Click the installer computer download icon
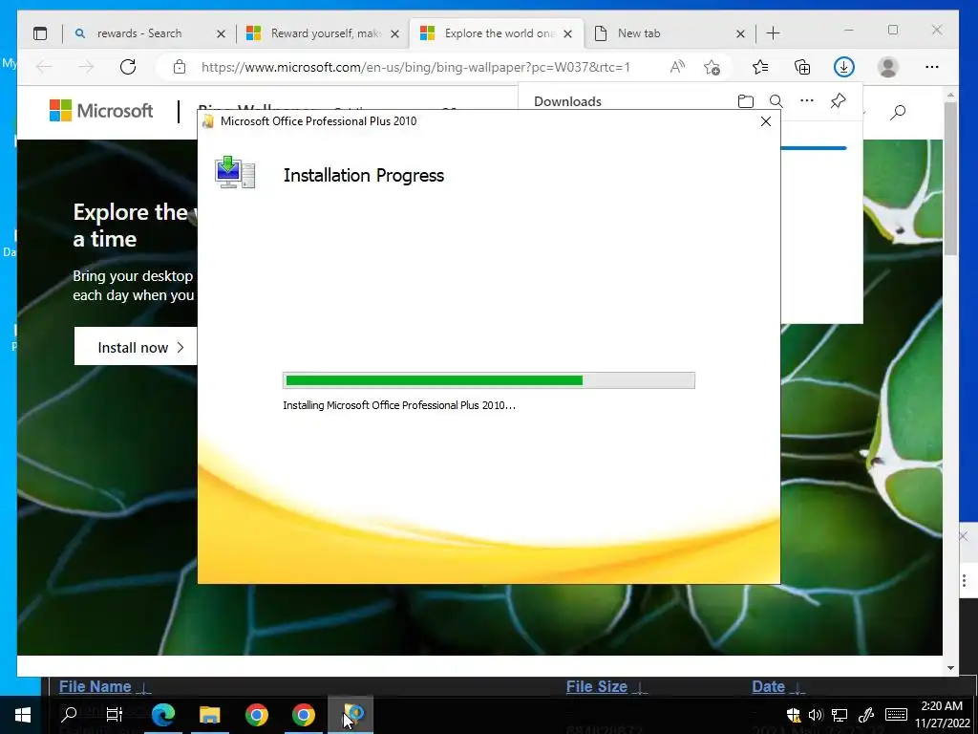Image resolution: width=978 pixels, height=734 pixels. pos(235,173)
